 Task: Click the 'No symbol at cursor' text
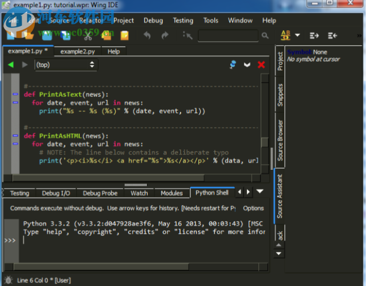[313, 59]
